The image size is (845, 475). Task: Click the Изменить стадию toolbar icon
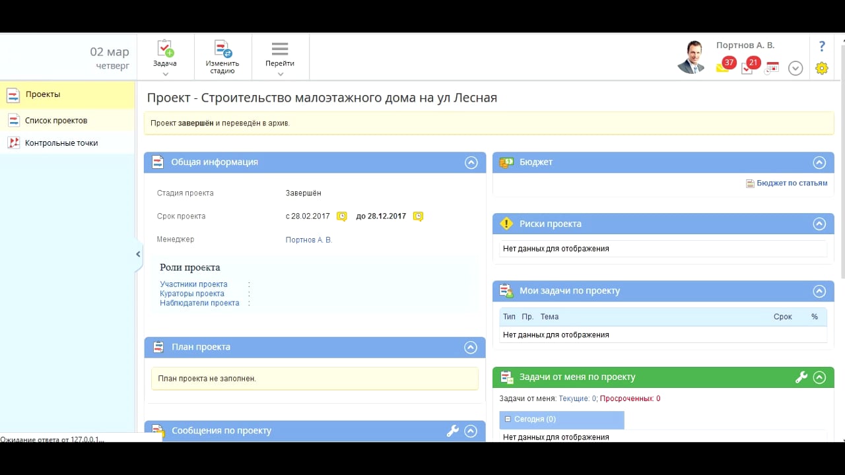(223, 49)
